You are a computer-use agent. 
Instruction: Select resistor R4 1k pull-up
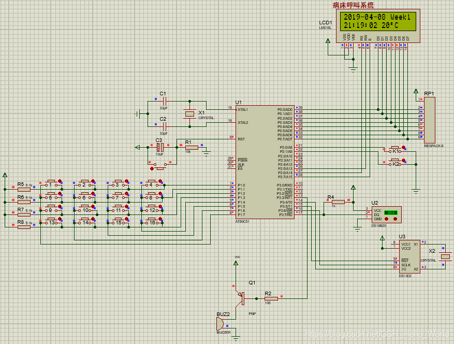coord(338,202)
